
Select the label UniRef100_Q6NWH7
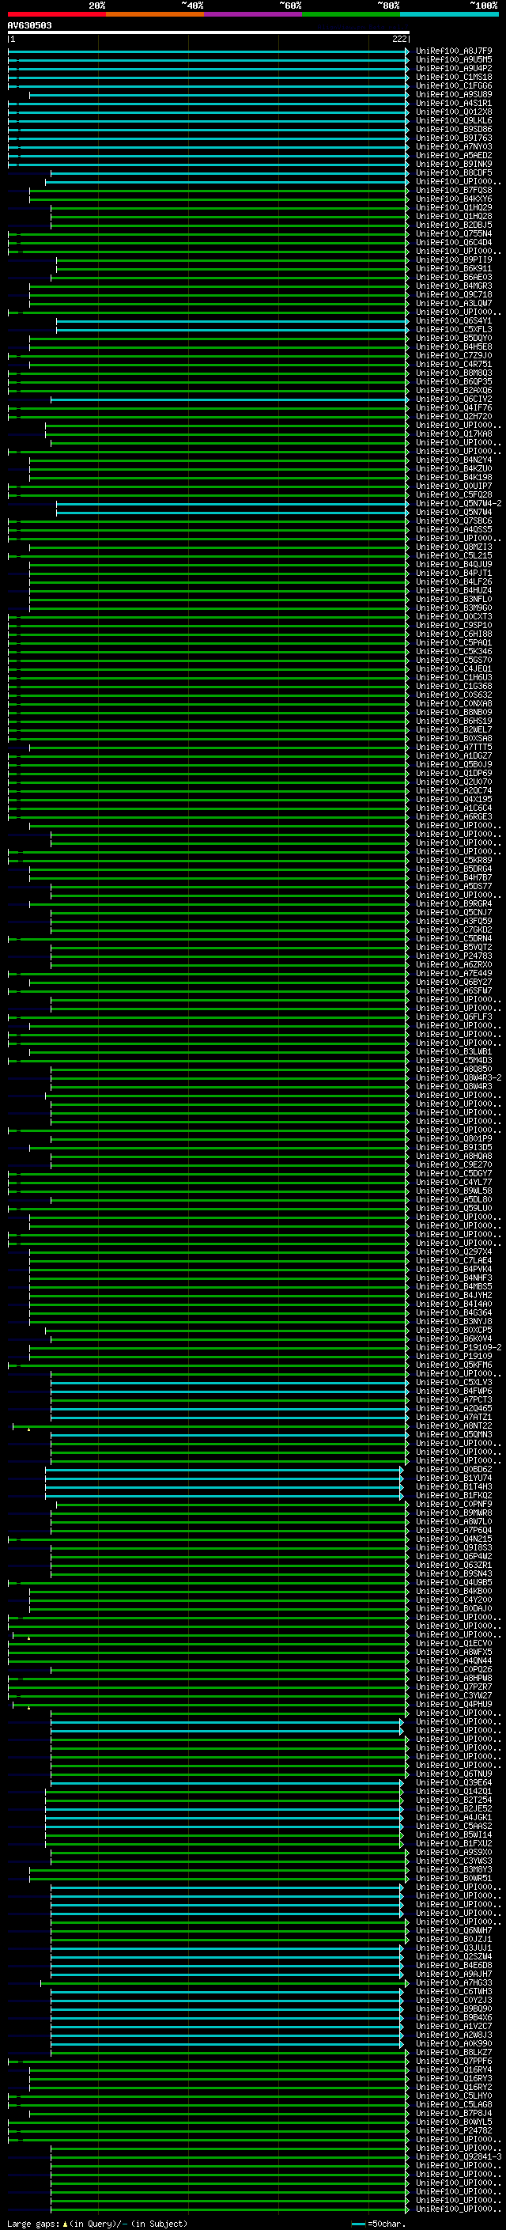coord(454,1929)
